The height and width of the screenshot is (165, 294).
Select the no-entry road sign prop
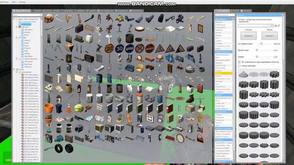pos(150,49)
